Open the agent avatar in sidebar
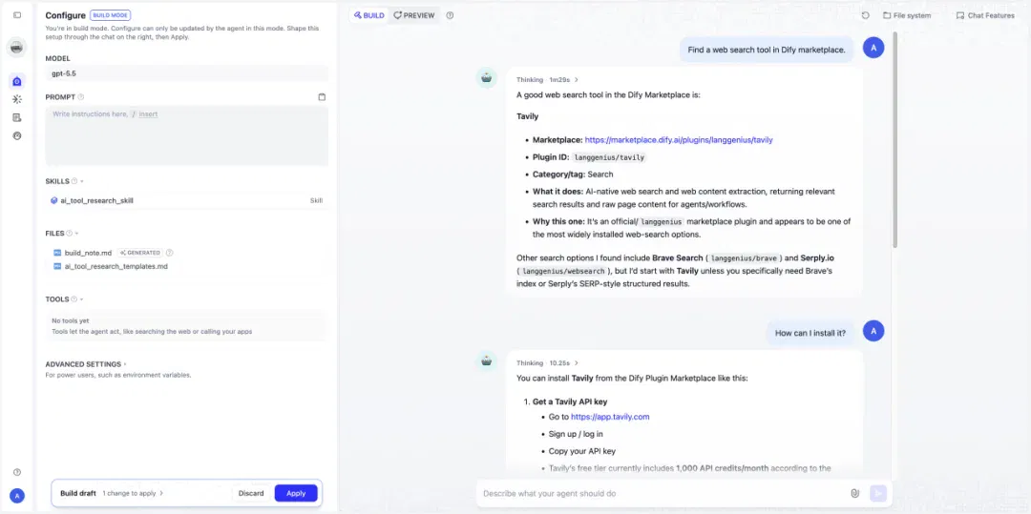 17,48
